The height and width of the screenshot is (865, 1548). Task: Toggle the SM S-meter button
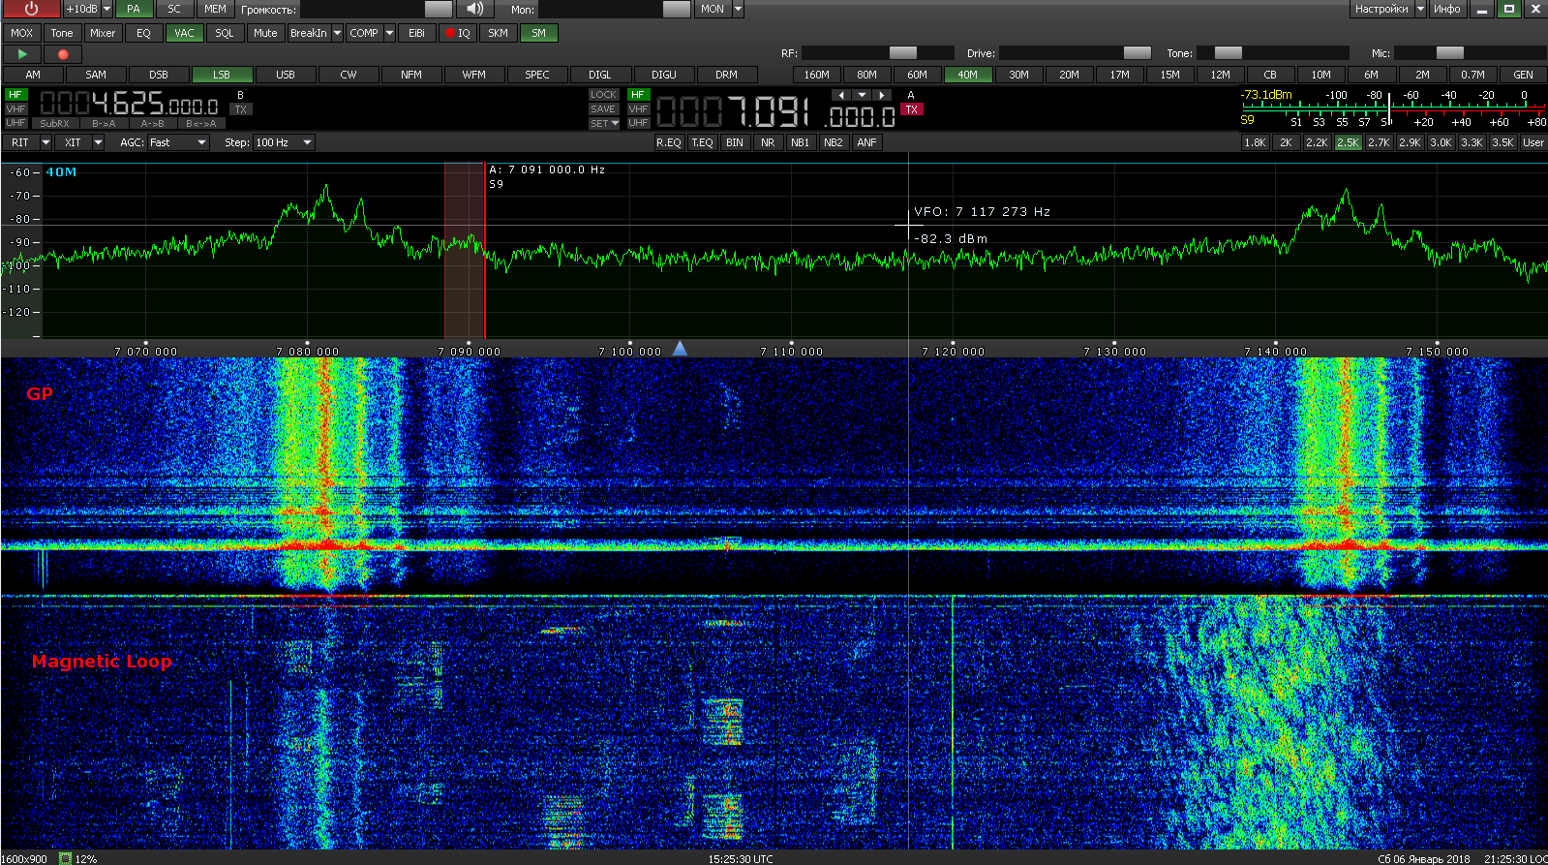point(538,33)
